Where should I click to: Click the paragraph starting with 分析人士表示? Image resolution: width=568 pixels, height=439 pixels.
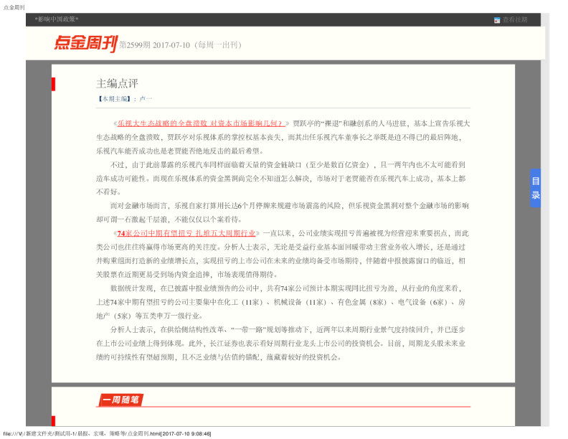point(283,343)
